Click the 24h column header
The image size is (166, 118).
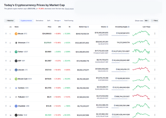pos(60,27)
